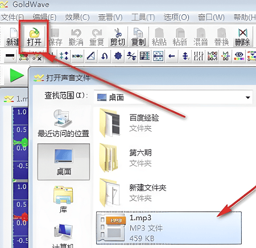Click the 混音 mix toolbar icon
The width and height of the screenshot is (256, 248).
(x=201, y=37)
